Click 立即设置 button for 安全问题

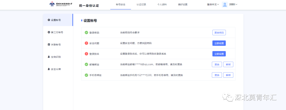point(219,43)
